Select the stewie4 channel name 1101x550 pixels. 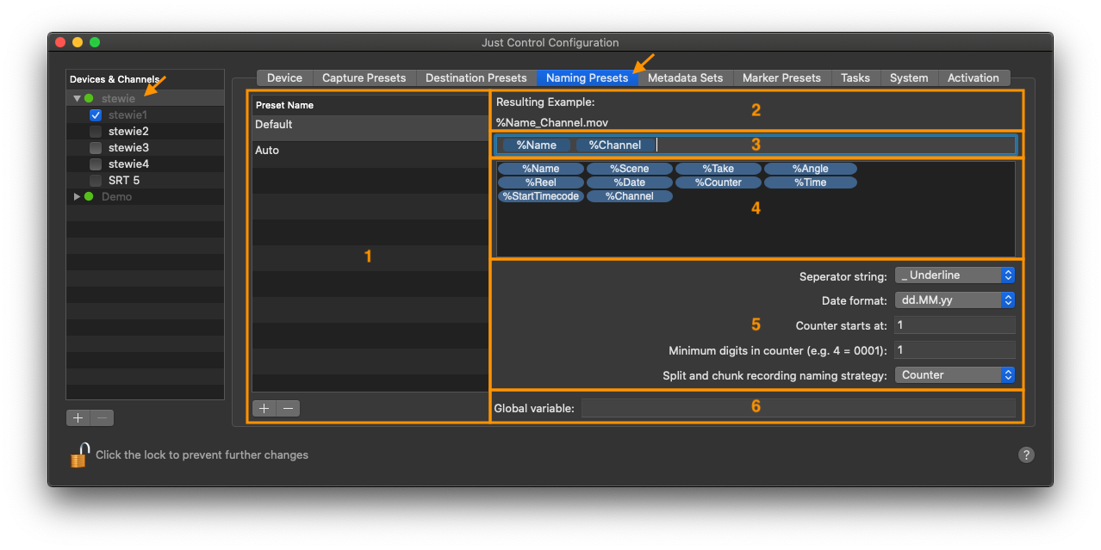pyautogui.click(x=128, y=164)
